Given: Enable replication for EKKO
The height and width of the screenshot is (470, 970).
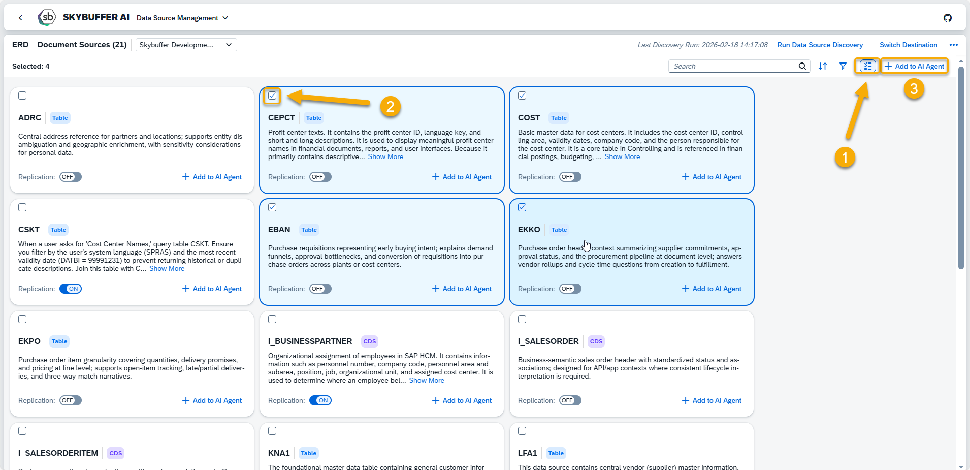Looking at the screenshot, I should pos(570,289).
